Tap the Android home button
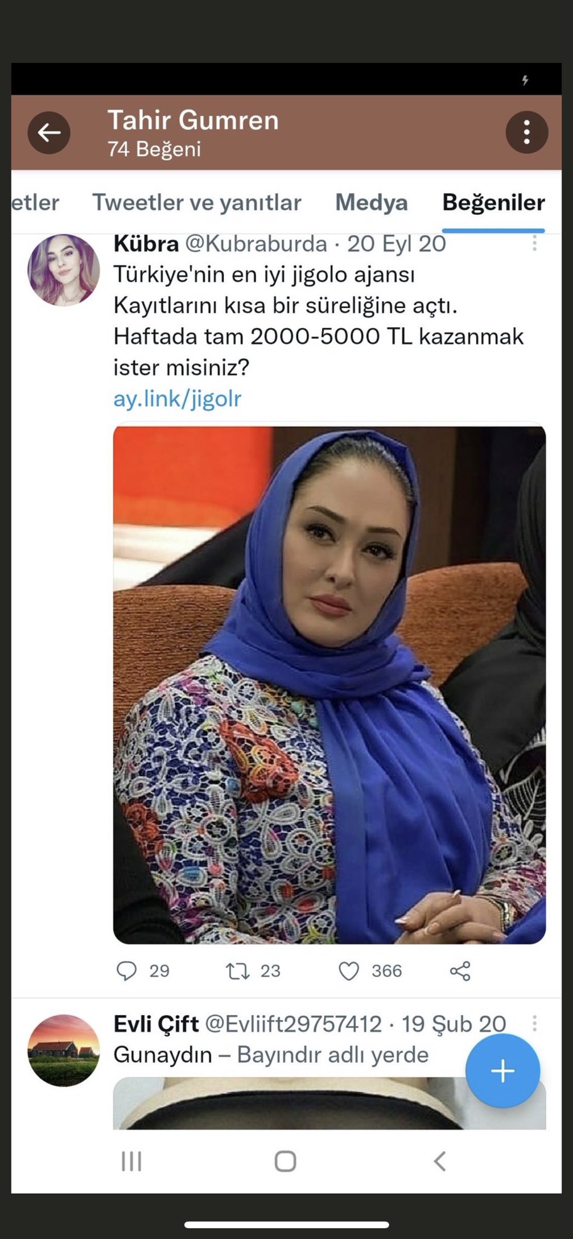The width and height of the screenshot is (573, 1239). pos(285,1161)
